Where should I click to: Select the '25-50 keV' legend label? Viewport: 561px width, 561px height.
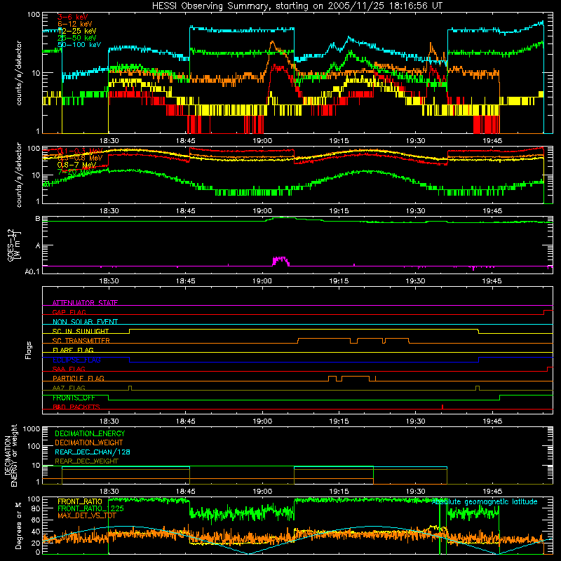click(x=76, y=38)
